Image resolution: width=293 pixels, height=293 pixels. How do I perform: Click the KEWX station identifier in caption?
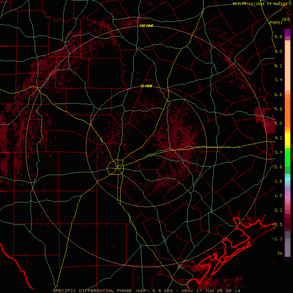(x=188, y=291)
